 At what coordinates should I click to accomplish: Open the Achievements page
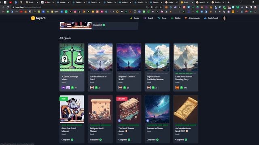[x=192, y=18]
